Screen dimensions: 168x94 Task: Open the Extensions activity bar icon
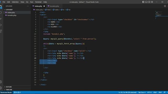coord(1,31)
